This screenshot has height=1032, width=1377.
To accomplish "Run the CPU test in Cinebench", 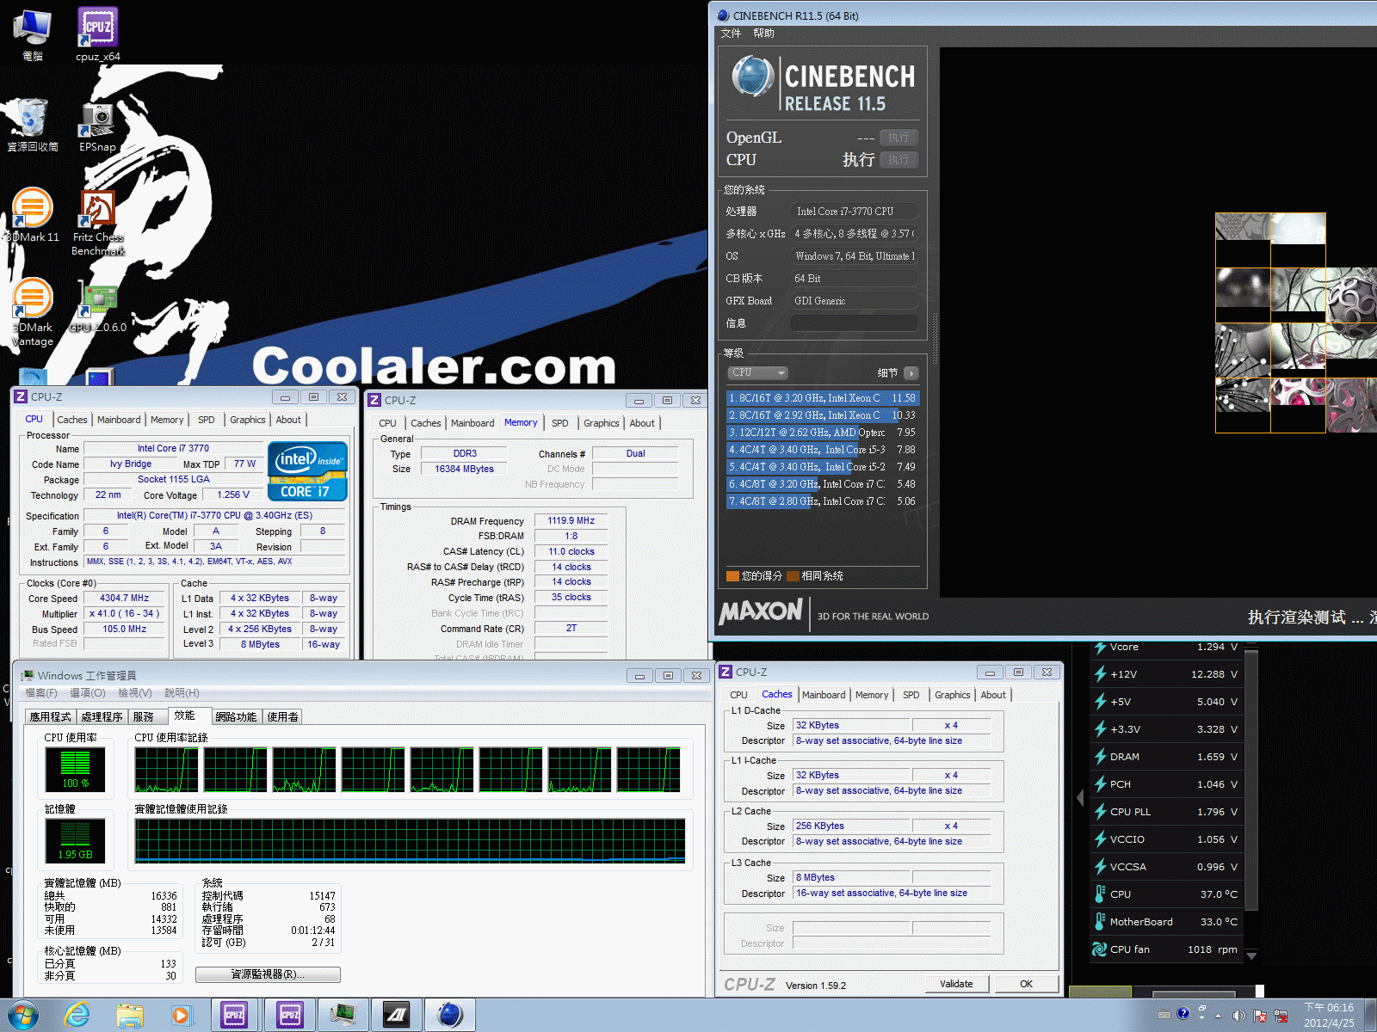I will pyautogui.click(x=898, y=160).
